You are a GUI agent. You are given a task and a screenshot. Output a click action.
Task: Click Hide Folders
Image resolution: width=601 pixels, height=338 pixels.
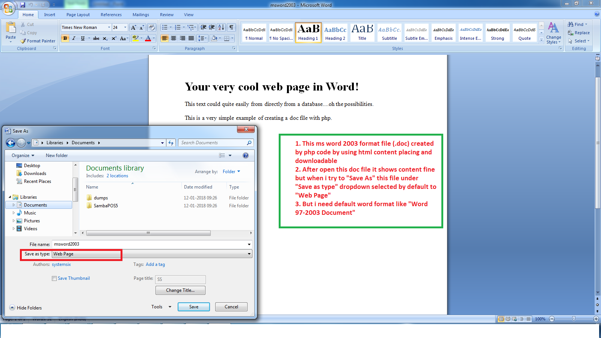(26, 308)
